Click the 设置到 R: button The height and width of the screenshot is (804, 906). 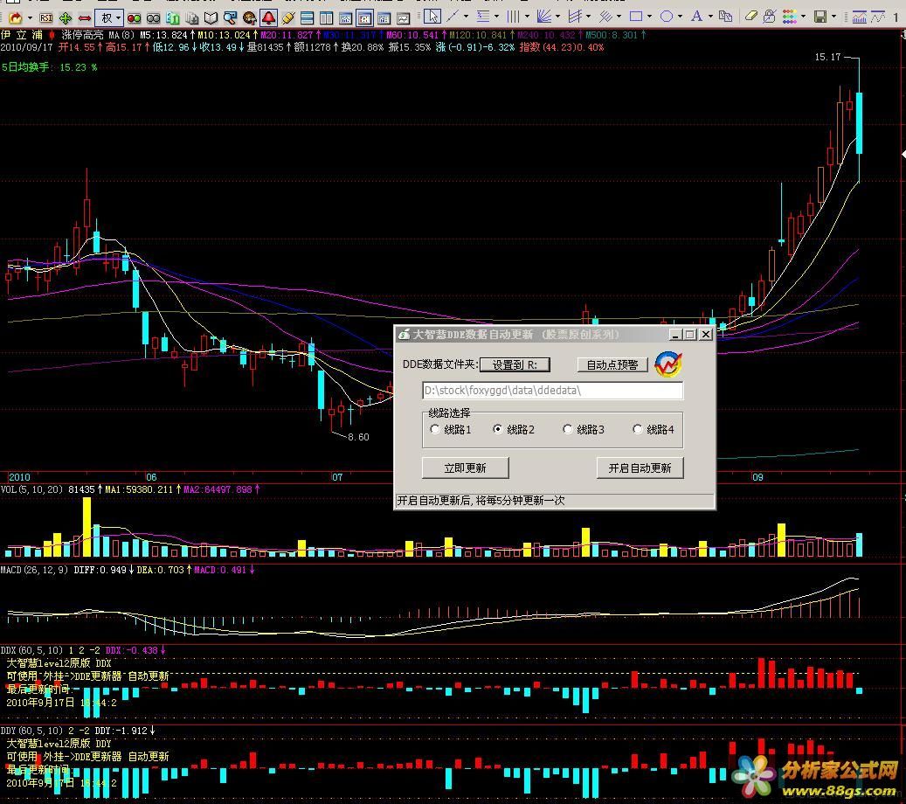(515, 364)
